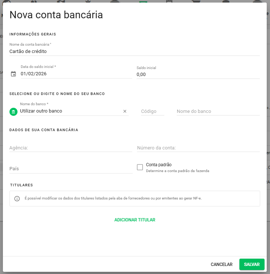Click the Número da conta field
Screen dimensions: 270x274
coord(198,148)
